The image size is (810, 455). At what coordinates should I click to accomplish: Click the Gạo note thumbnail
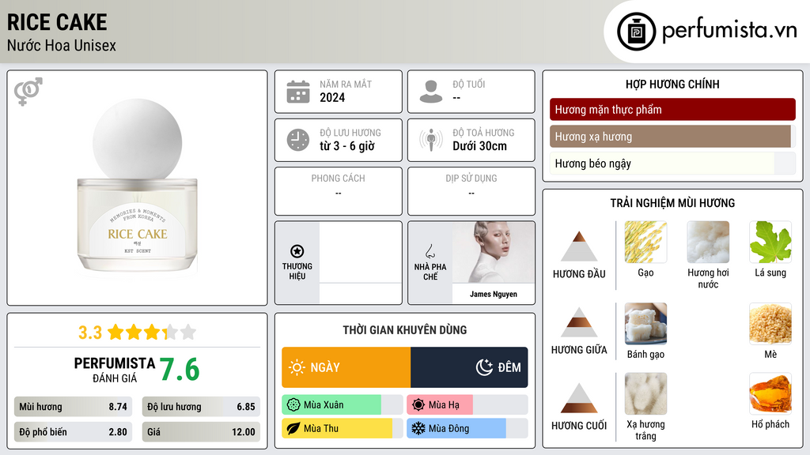[645, 242]
